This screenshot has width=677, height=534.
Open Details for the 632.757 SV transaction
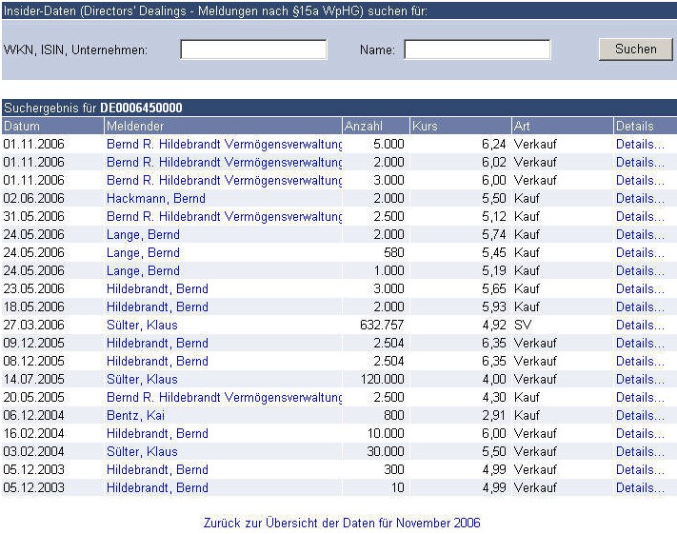tap(640, 326)
